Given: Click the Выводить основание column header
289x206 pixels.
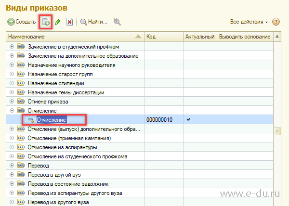Looking at the screenshot, I should 244,37.
